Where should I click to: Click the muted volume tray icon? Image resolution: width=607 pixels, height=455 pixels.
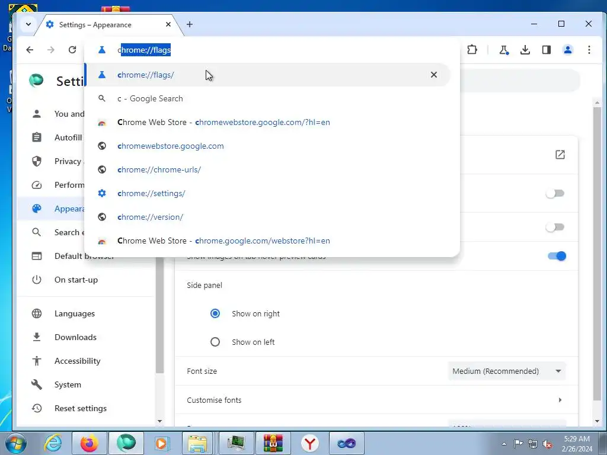coord(547,444)
